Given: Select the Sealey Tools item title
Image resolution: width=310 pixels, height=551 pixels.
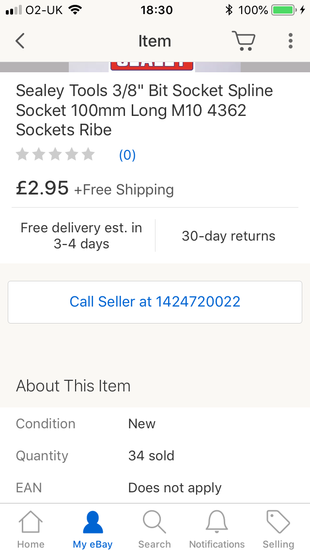Looking at the screenshot, I should pyautogui.click(x=144, y=110).
